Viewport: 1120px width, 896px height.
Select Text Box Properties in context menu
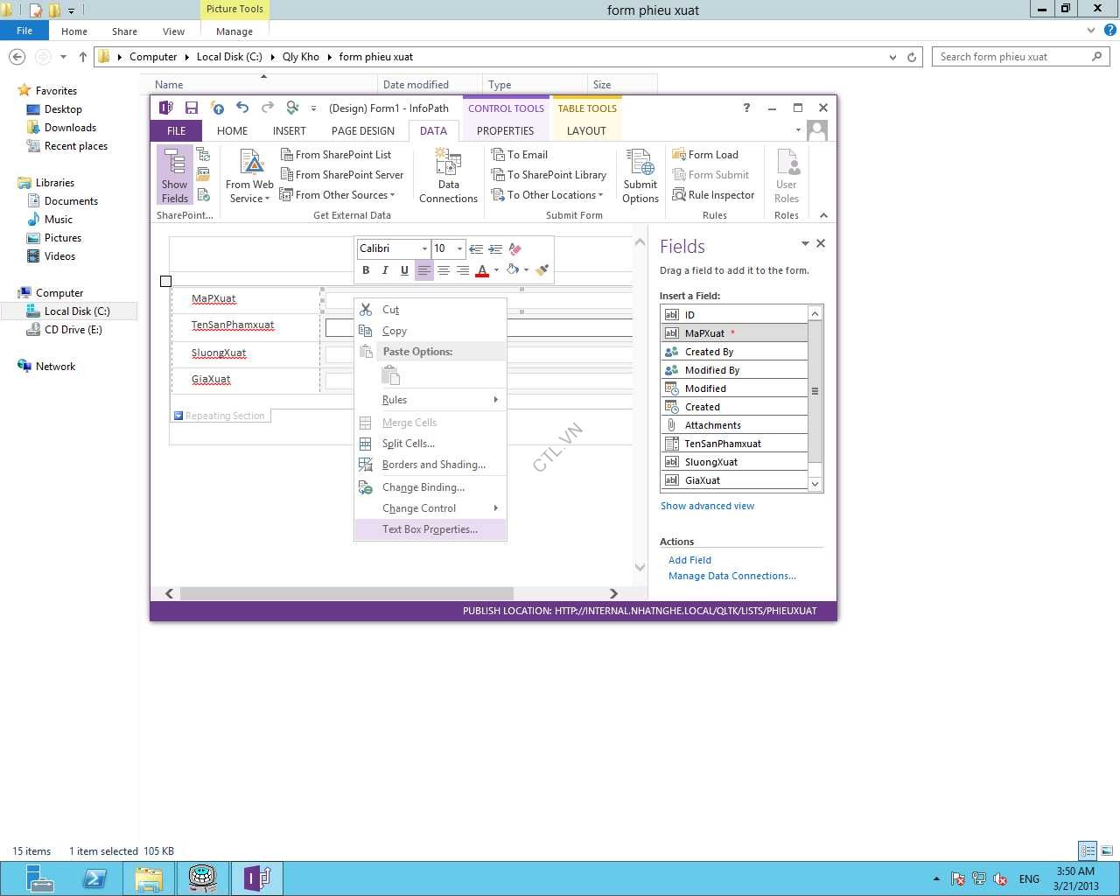pos(430,529)
